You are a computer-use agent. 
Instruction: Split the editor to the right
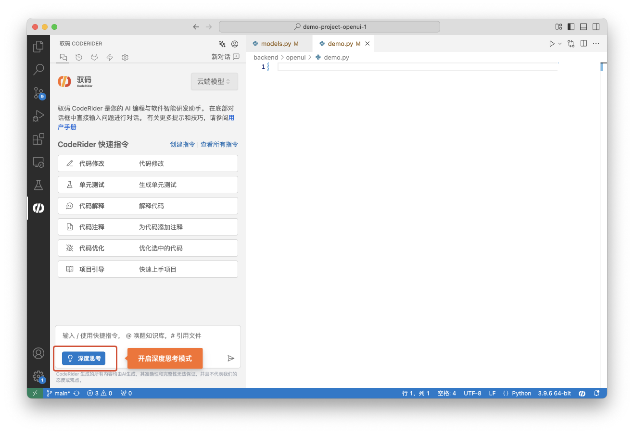click(x=583, y=44)
